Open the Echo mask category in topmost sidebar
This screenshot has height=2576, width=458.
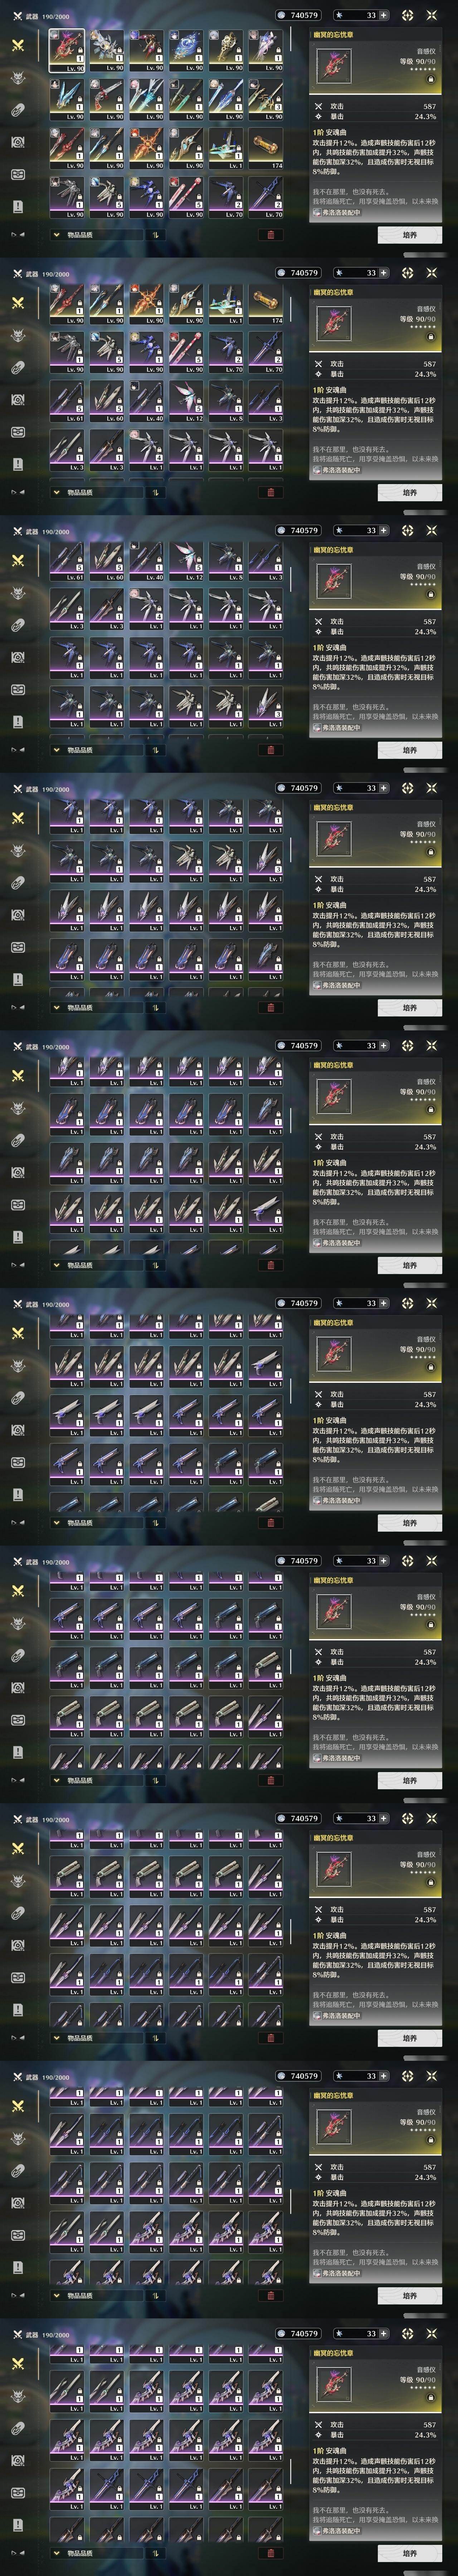coord(17,78)
